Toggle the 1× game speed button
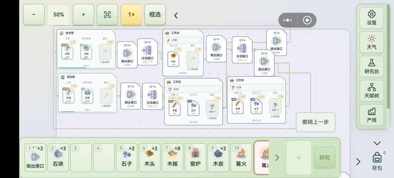394x178 pixels. tap(131, 15)
